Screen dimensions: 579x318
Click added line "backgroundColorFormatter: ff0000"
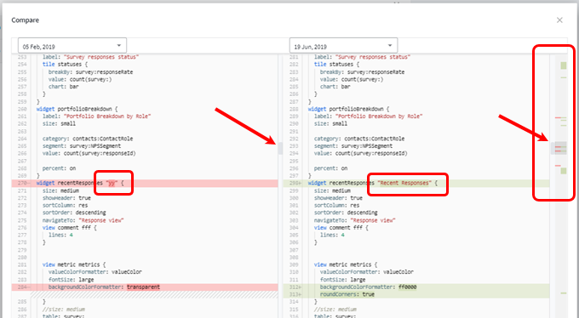point(416,287)
